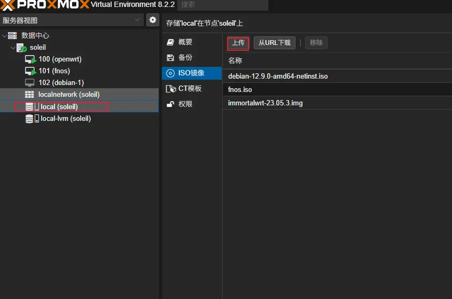
Task: Open the 概要 summary tab
Action: (185, 42)
